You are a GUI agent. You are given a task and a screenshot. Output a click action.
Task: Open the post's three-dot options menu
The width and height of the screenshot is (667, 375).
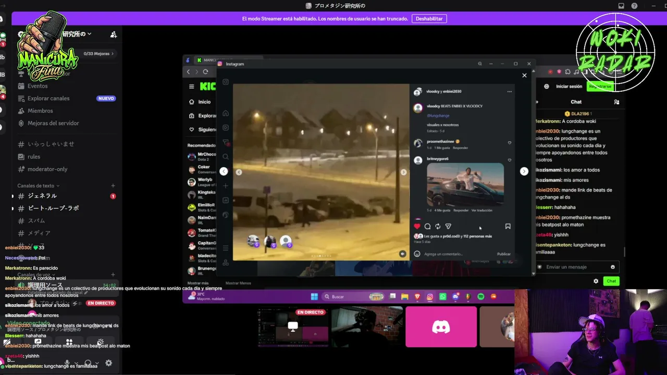(x=509, y=92)
